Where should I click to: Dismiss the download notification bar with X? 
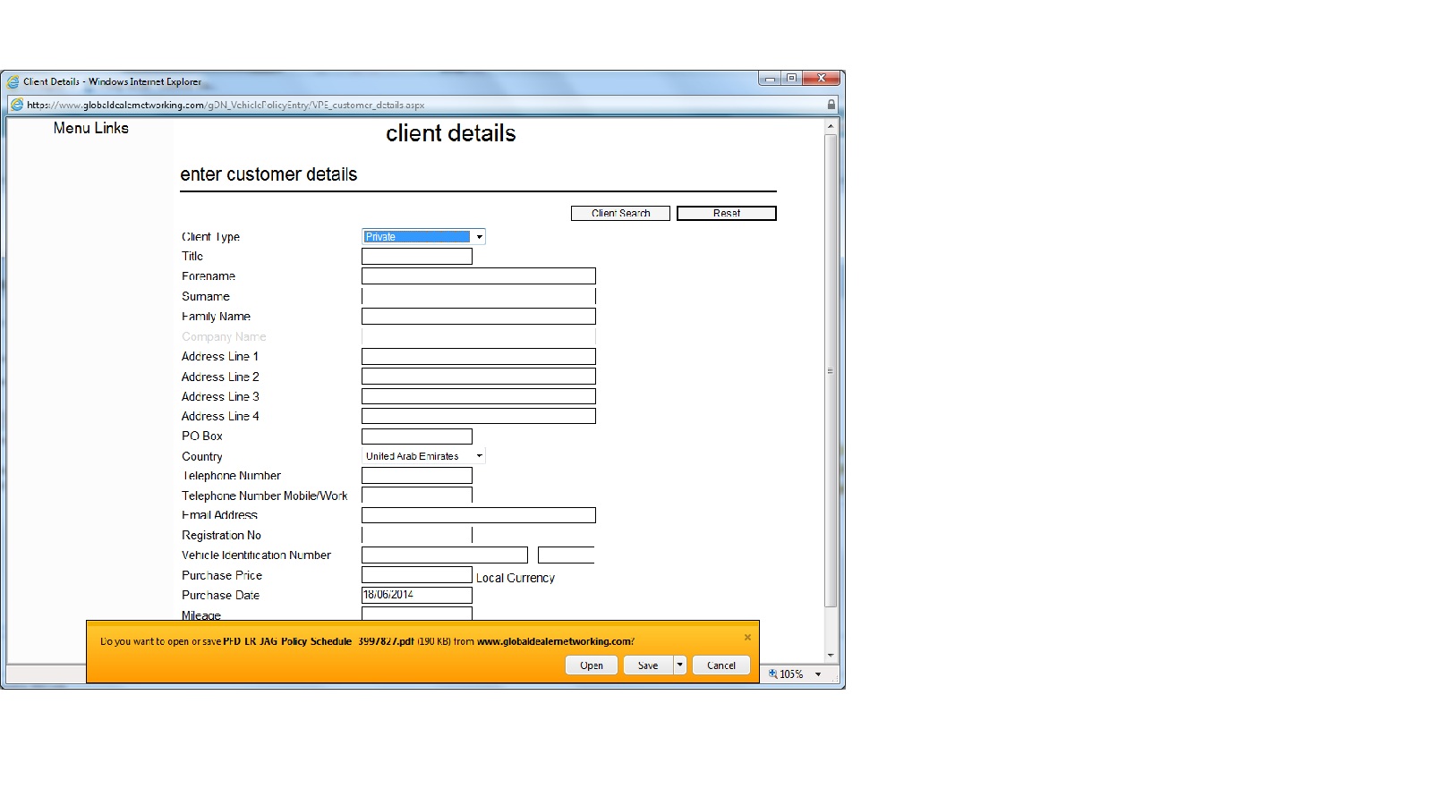tap(747, 638)
